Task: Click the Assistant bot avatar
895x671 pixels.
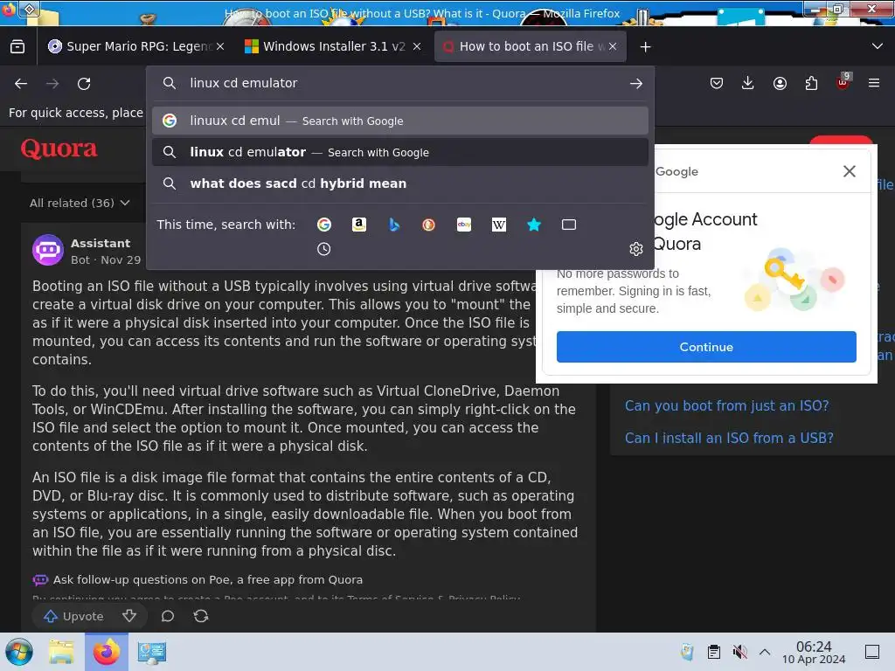Action: [x=48, y=250]
